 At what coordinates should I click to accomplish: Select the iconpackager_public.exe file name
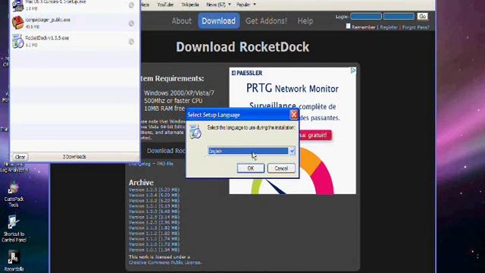click(x=48, y=20)
